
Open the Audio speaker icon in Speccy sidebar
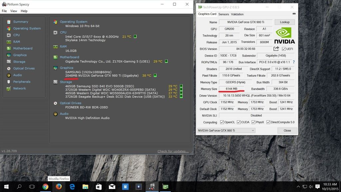(x=9, y=75)
